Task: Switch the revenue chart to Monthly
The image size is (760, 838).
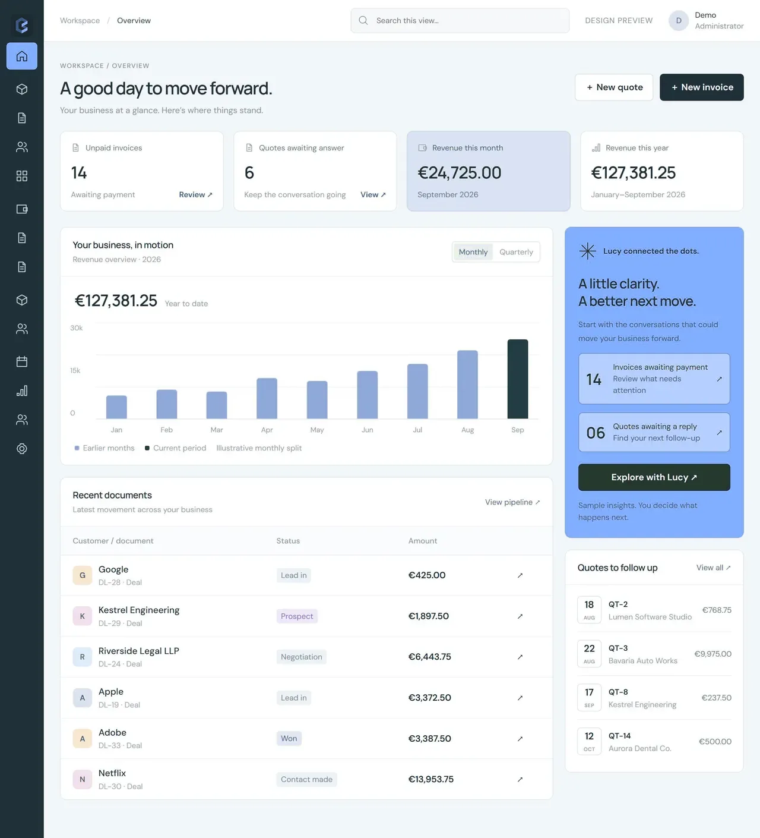Action: [473, 252]
